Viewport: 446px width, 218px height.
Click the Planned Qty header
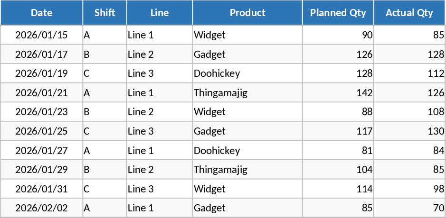click(338, 13)
